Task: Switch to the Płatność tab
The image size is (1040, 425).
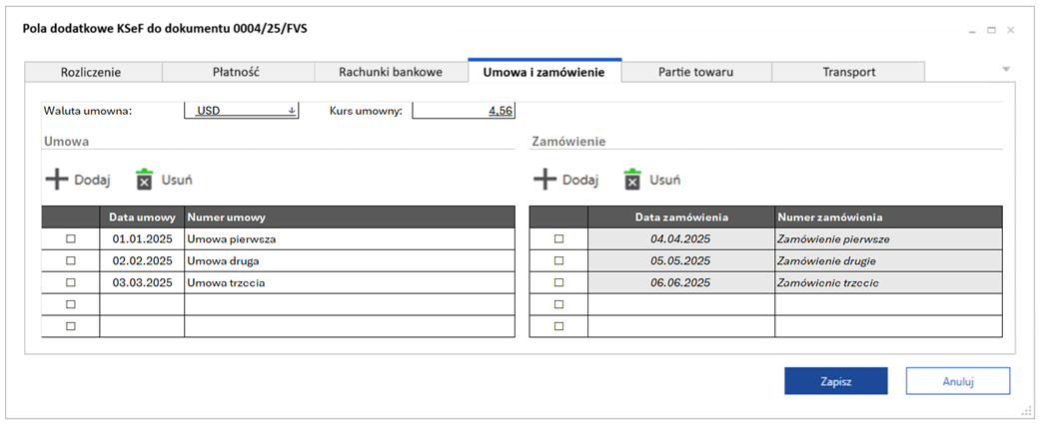Action: [238, 72]
